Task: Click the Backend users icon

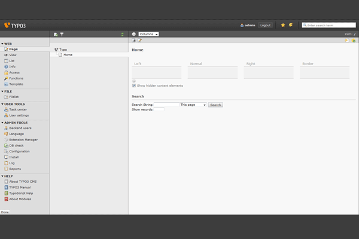Action: (x=6, y=128)
